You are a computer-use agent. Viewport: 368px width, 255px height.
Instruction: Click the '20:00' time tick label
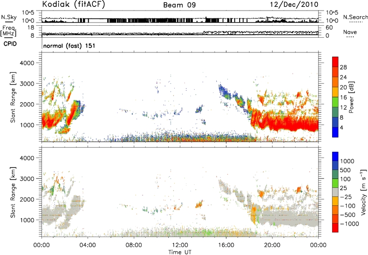272,245
